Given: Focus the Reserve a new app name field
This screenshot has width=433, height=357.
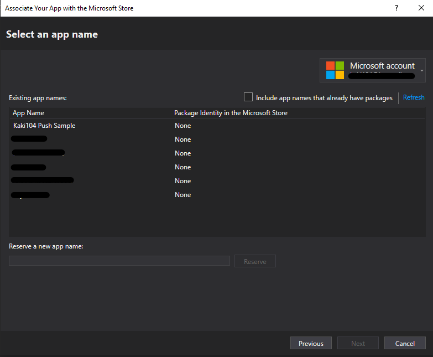Looking at the screenshot, I should pos(119,261).
